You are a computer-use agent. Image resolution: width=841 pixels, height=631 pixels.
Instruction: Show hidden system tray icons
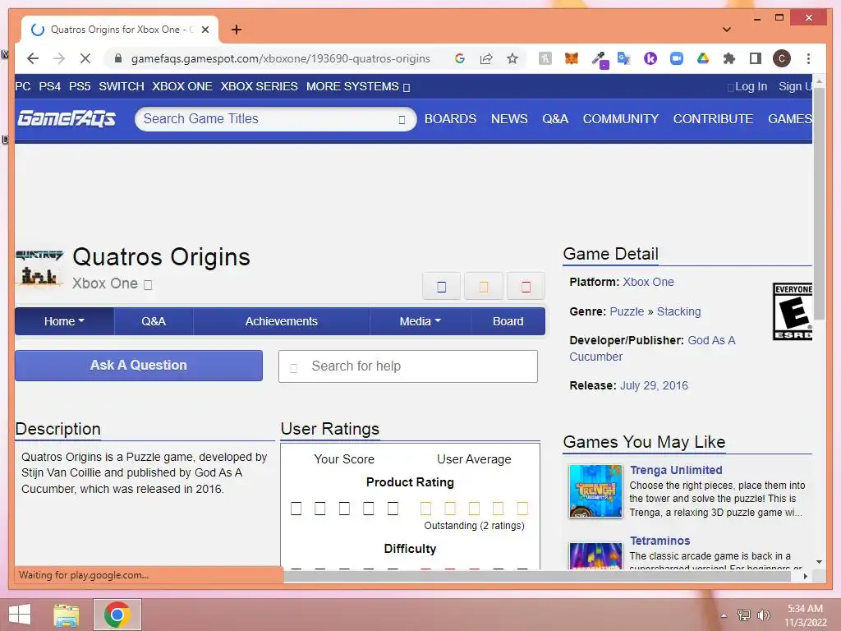pyautogui.click(x=724, y=615)
